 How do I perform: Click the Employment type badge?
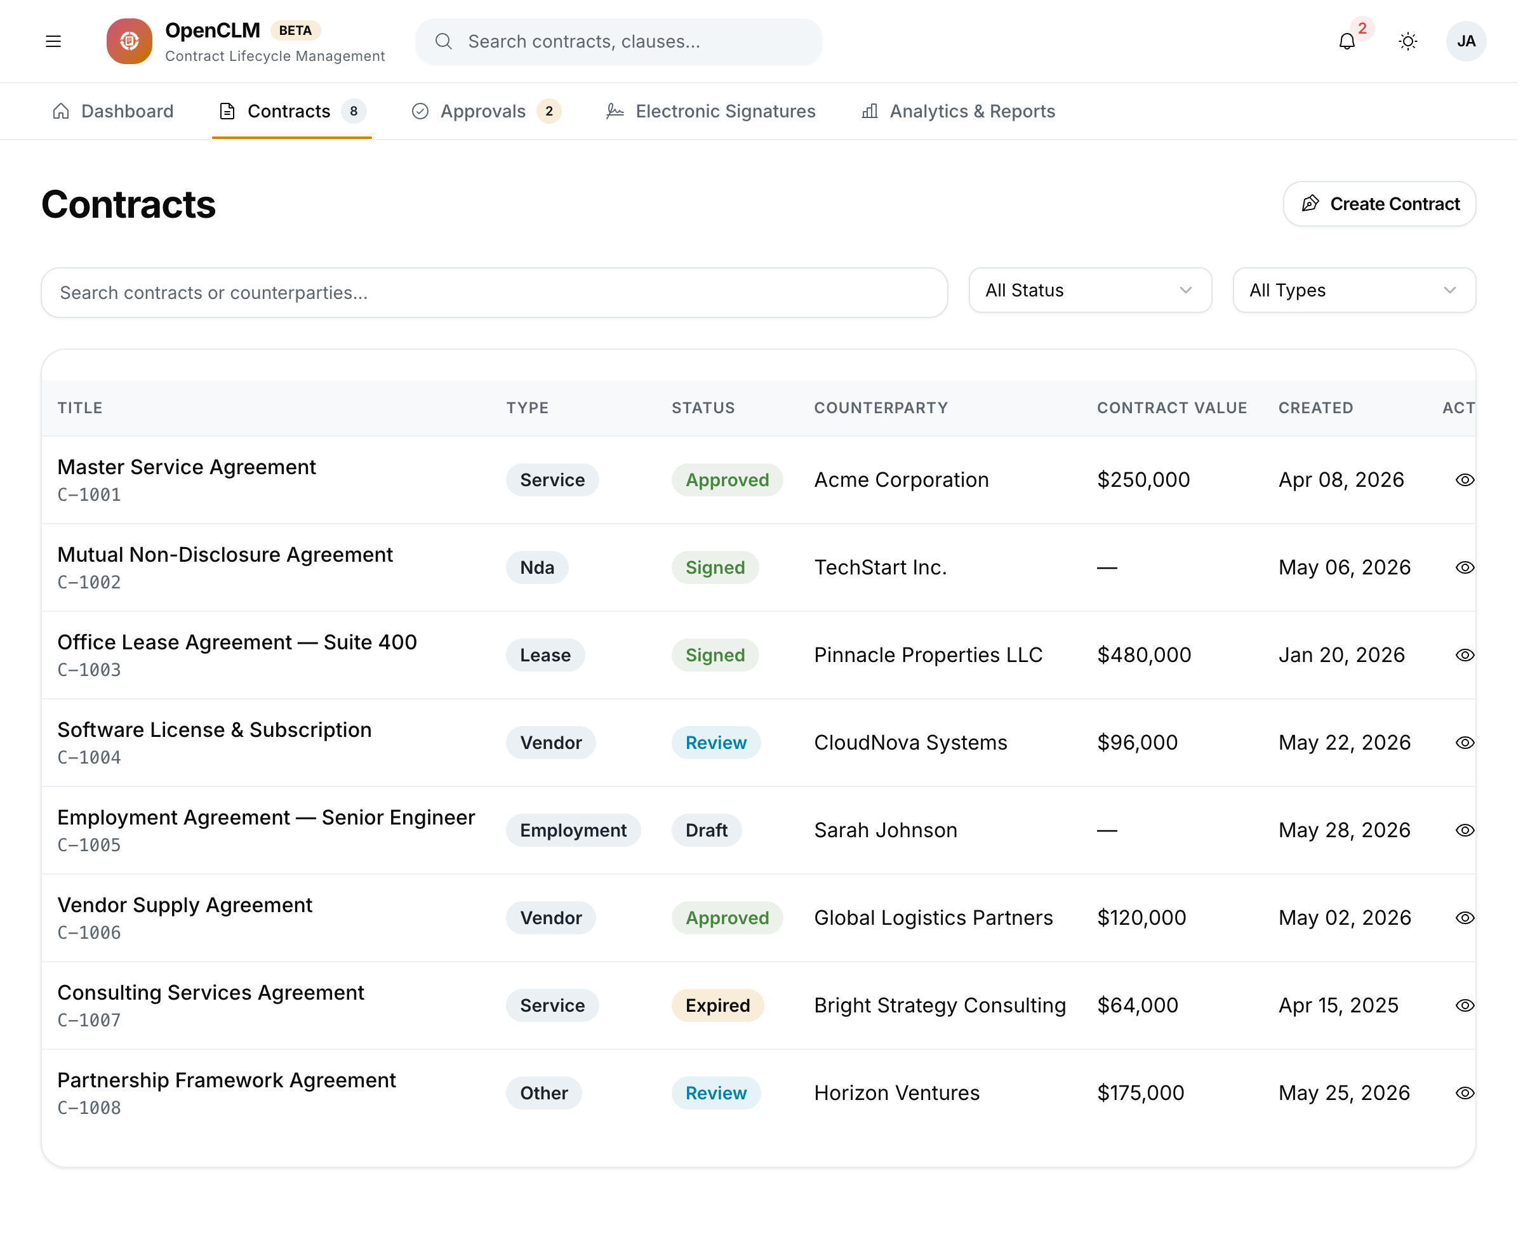point(573,831)
